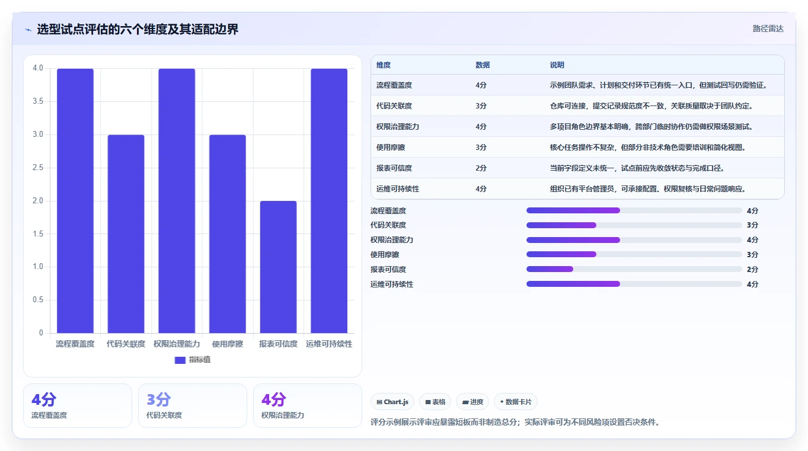
Task: Click the description starting 示例团队需求
Action: (x=659, y=85)
